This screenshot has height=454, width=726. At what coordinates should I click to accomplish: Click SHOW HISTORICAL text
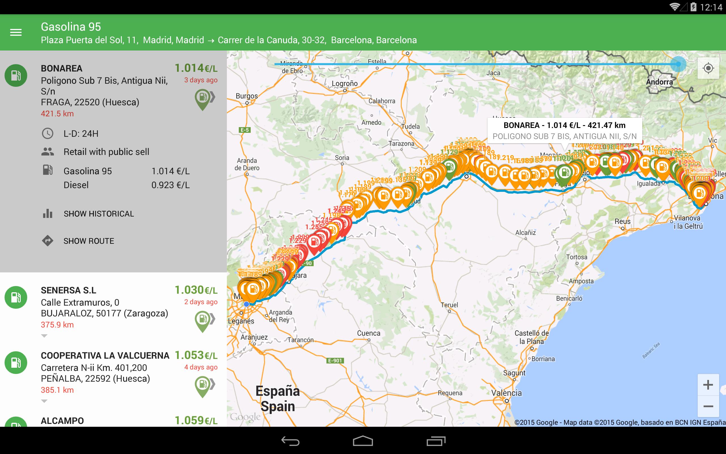pyautogui.click(x=99, y=214)
